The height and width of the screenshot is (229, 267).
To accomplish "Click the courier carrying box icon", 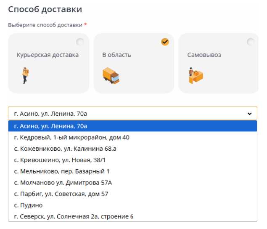I will coord(25,76).
